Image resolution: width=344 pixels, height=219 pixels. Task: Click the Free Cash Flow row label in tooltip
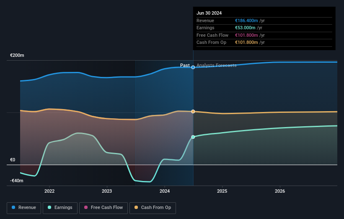coord(212,35)
